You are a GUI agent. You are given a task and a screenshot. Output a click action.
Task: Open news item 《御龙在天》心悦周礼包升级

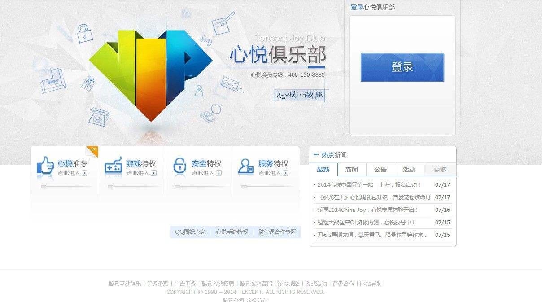click(x=374, y=197)
